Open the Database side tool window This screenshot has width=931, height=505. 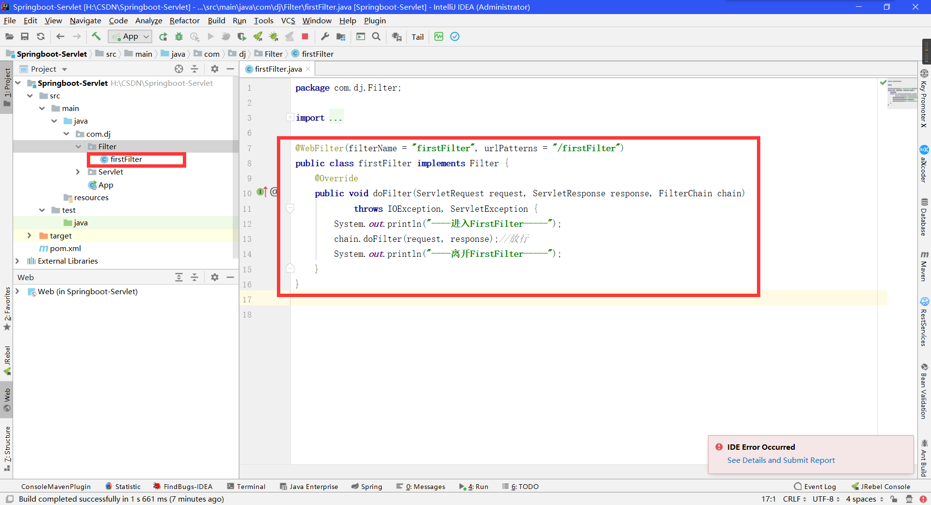click(924, 217)
